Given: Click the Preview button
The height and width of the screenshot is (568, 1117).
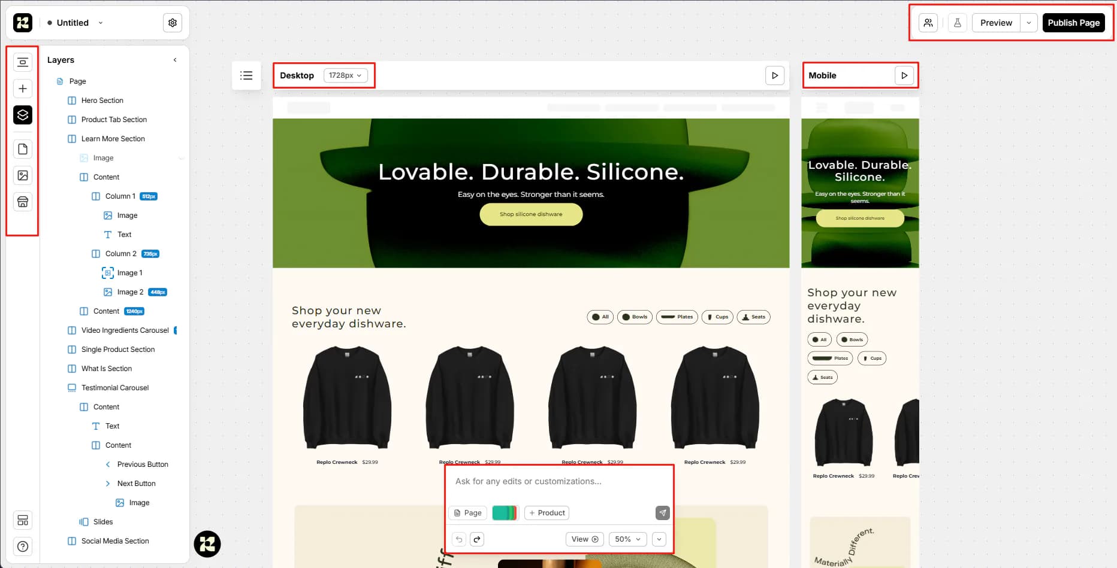Looking at the screenshot, I should [996, 23].
